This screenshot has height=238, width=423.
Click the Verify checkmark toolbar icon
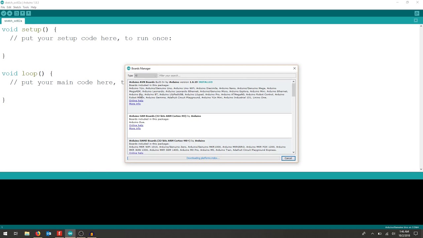[3, 13]
